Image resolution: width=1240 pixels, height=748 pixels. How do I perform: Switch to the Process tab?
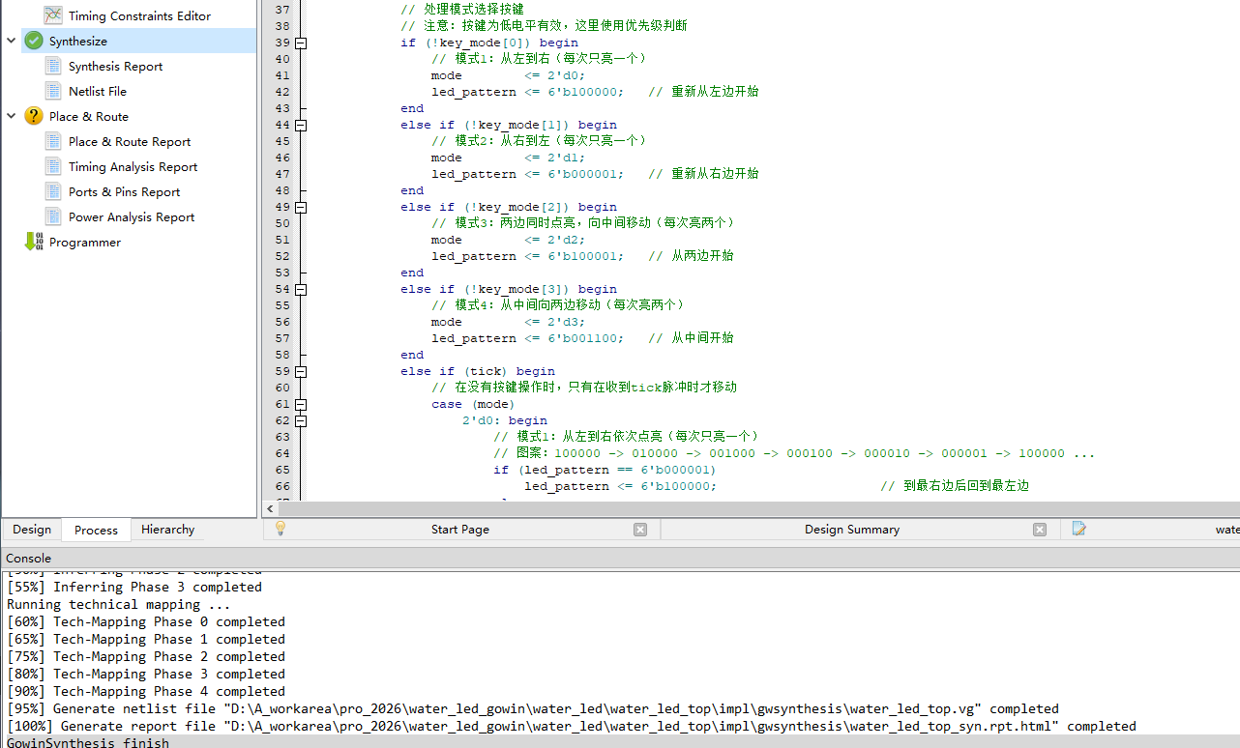coord(96,530)
